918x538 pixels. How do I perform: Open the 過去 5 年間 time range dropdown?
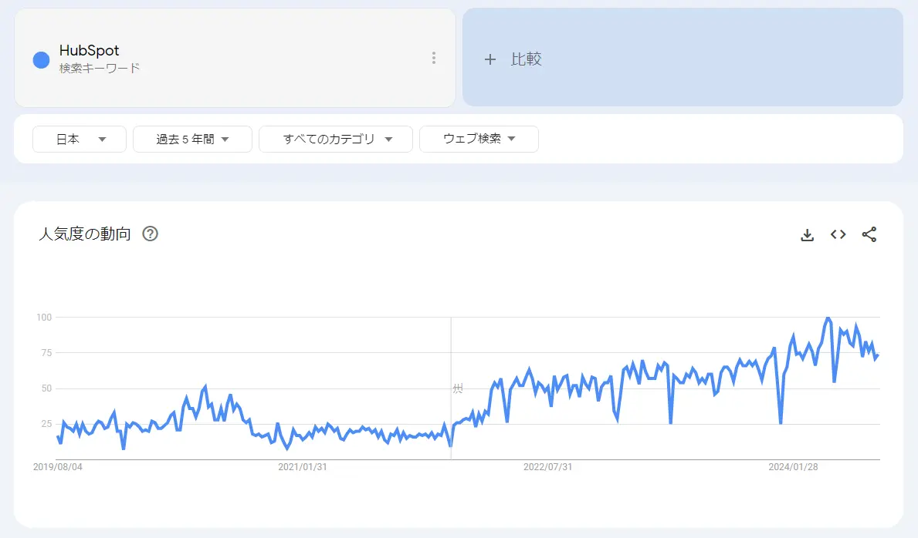[192, 140]
